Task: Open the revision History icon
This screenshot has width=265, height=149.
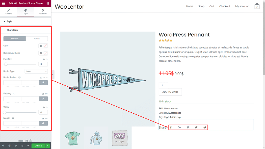Action: click(16, 146)
